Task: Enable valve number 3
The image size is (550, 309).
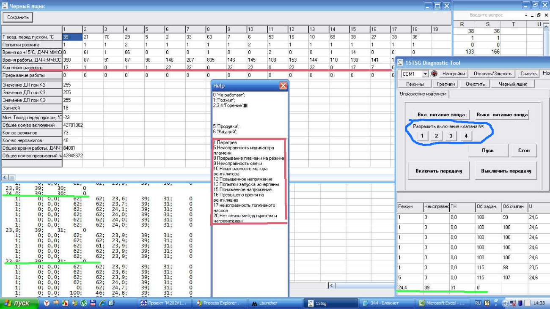Action: 451,136
